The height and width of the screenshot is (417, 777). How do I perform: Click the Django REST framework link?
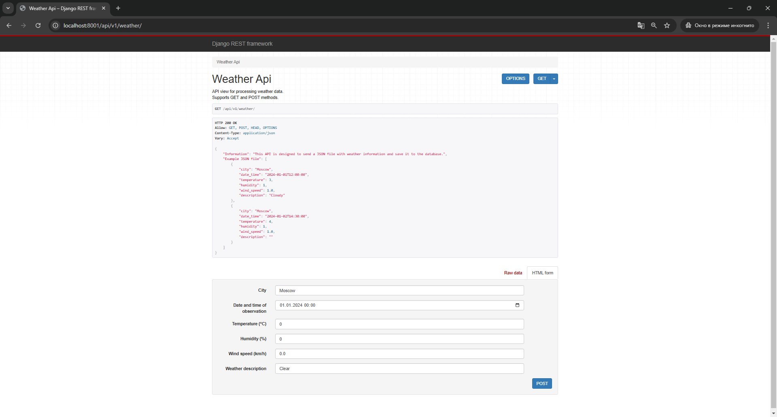tap(242, 44)
